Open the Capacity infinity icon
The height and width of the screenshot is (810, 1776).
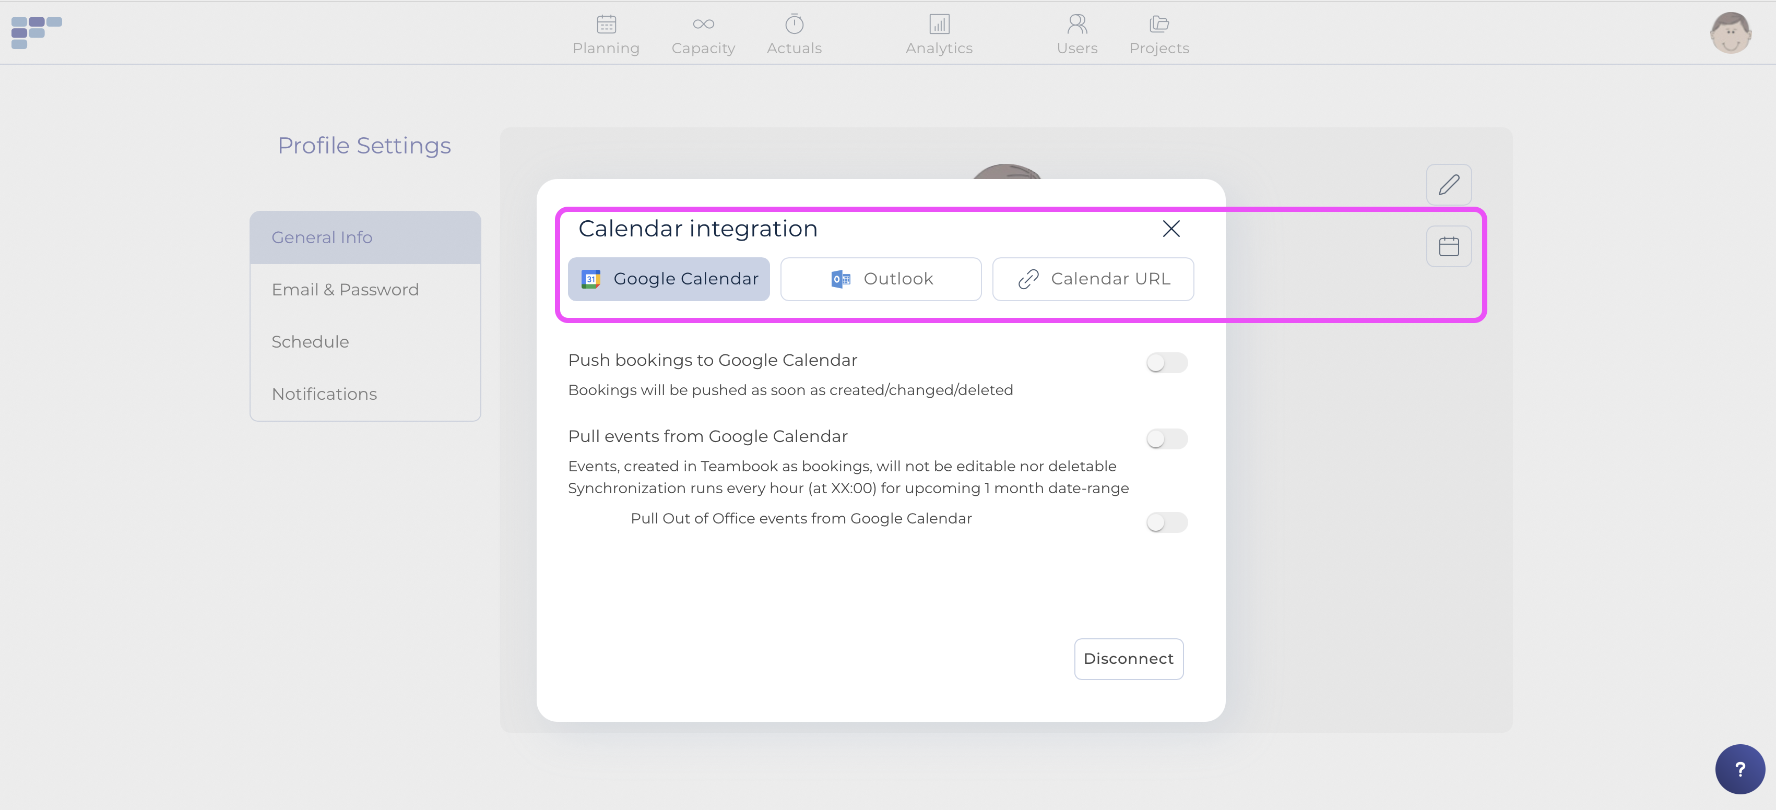click(703, 25)
